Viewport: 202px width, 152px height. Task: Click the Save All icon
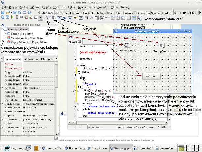tap(19, 13)
